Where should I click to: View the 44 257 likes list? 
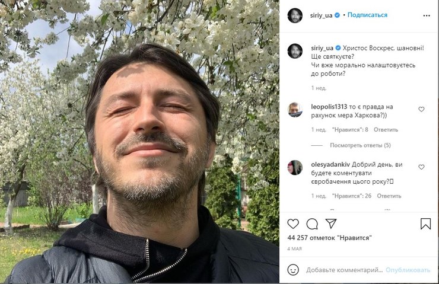click(x=329, y=237)
